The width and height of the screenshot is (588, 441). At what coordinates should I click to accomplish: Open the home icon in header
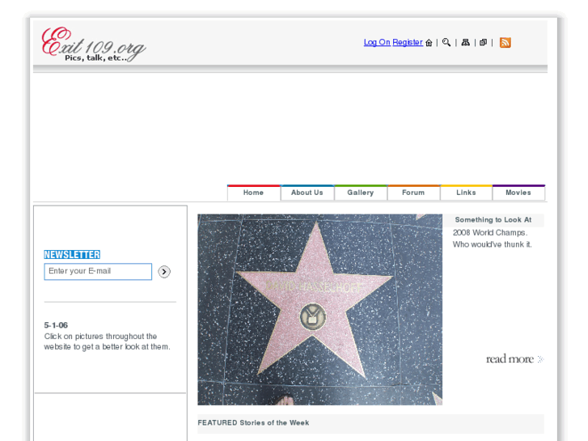(x=429, y=43)
